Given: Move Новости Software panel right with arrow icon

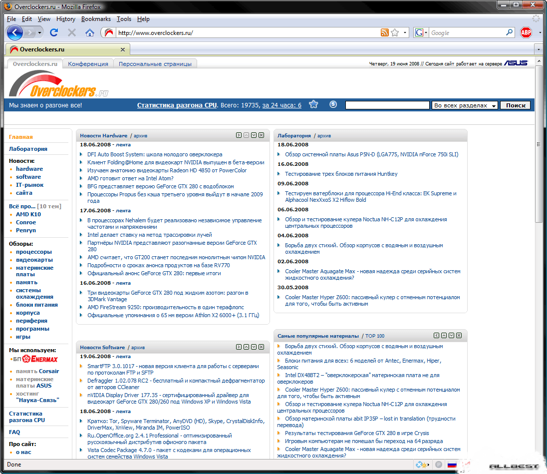Looking at the screenshot, I should 239,347.
